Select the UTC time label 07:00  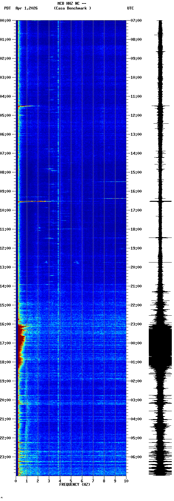(136, 21)
